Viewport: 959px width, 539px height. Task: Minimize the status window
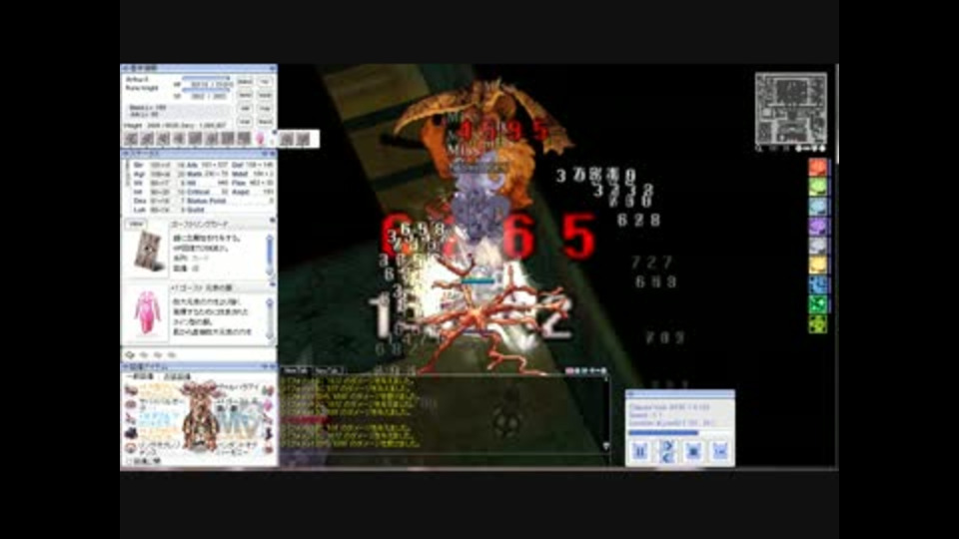pyautogui.click(x=266, y=154)
